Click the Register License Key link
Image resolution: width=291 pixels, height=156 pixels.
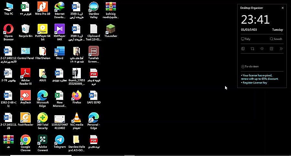click(x=254, y=83)
